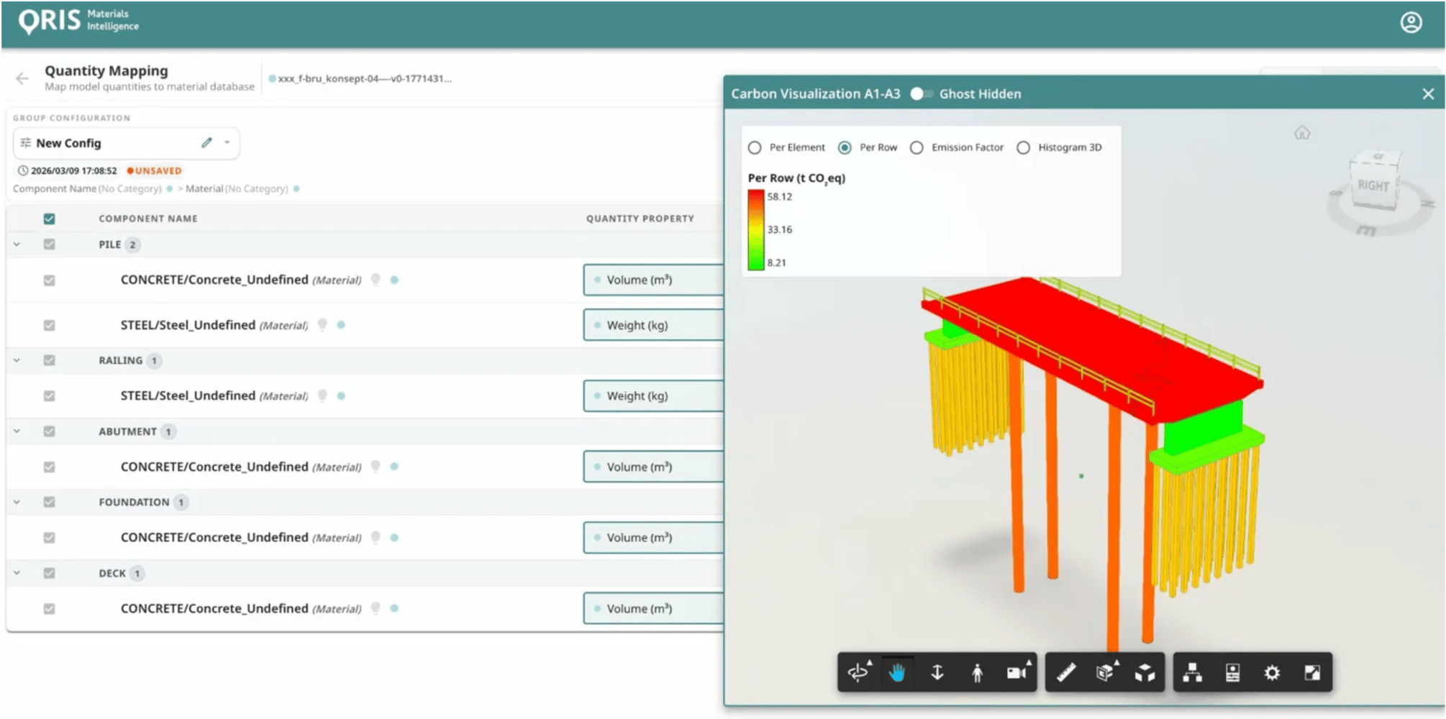1446x719 pixels.
Task: Open user account profile icon
Action: [x=1411, y=22]
